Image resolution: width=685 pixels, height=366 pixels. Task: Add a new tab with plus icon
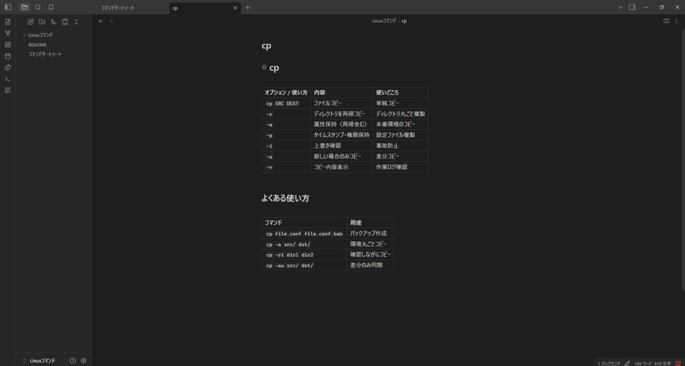(x=248, y=7)
